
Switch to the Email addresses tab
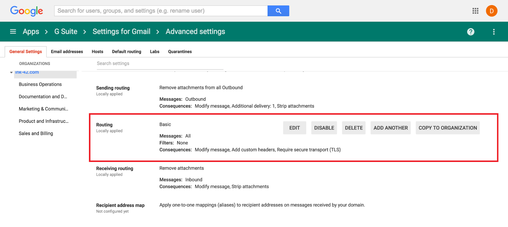coord(67,52)
